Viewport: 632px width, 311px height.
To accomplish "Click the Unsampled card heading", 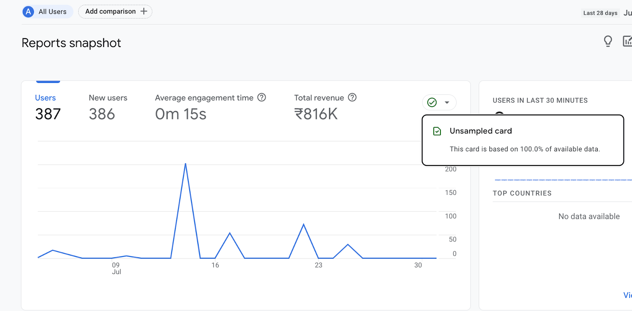I will click(x=481, y=131).
